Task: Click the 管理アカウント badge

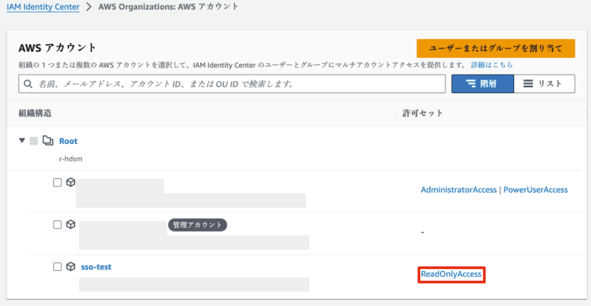Action: coord(198,225)
